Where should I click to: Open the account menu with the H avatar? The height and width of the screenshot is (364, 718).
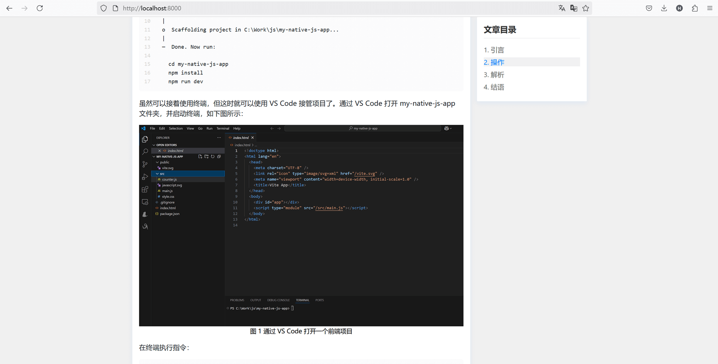[x=679, y=8]
